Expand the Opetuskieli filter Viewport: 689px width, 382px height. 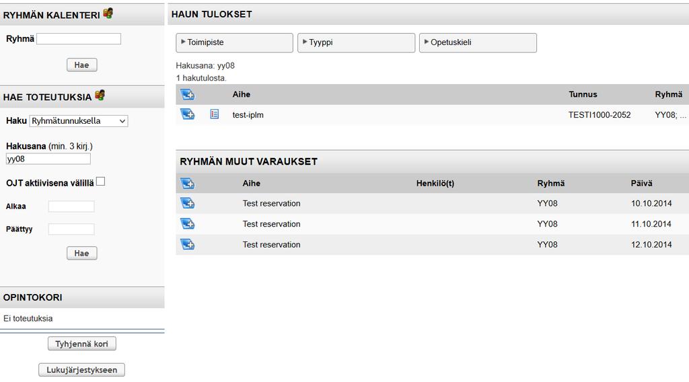478,42
